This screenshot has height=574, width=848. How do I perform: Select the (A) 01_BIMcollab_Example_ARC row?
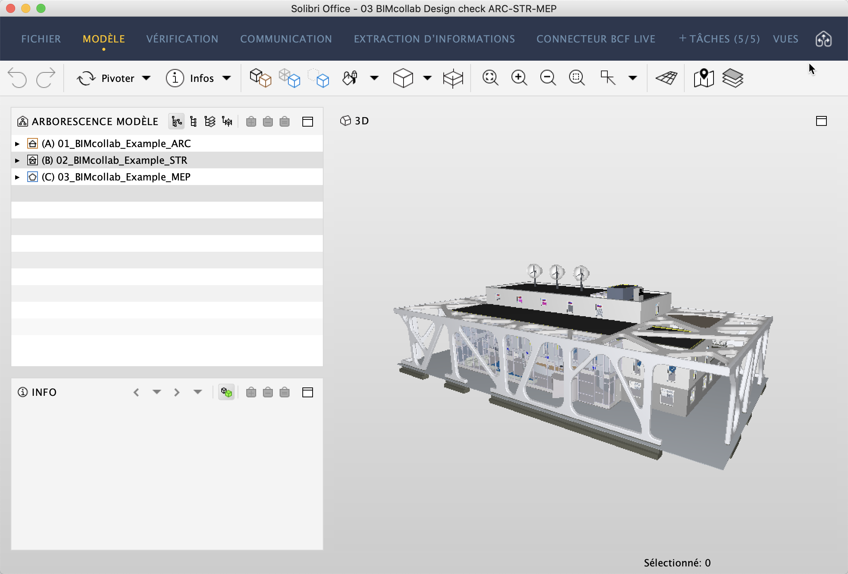click(x=167, y=144)
